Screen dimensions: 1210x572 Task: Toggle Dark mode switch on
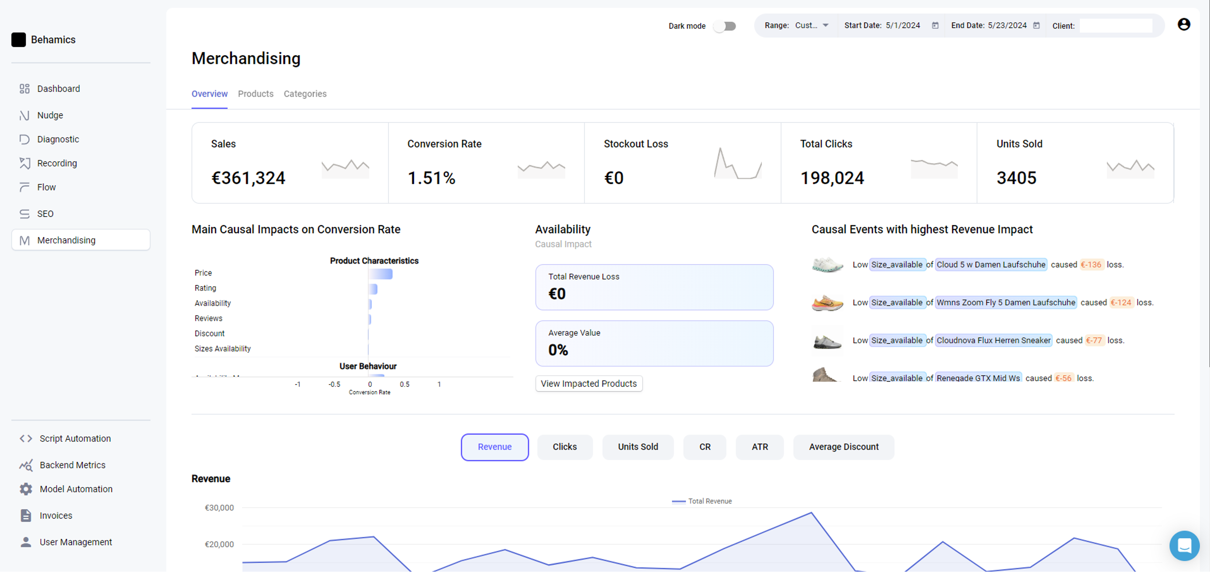[724, 26]
